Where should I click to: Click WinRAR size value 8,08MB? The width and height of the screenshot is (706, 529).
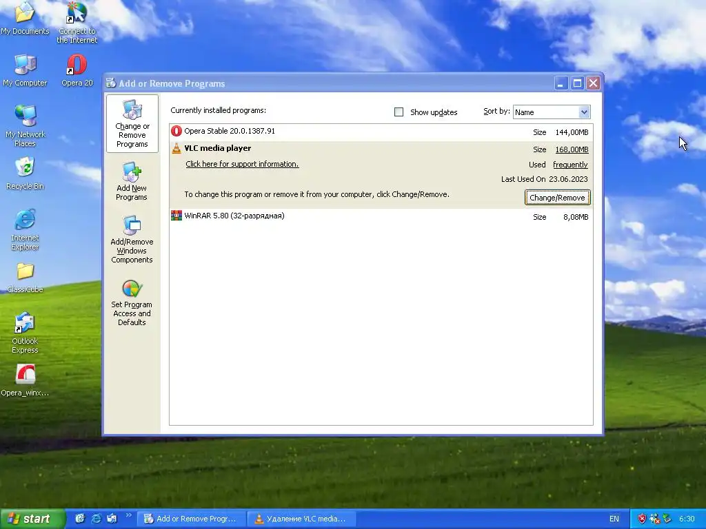click(576, 217)
